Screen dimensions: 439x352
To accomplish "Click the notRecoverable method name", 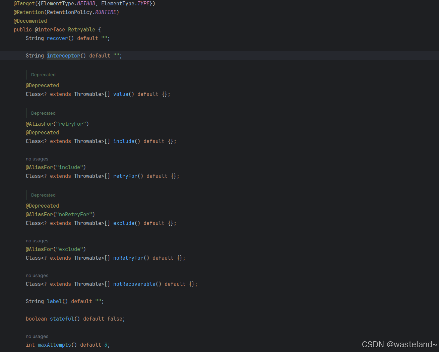I will click(x=134, y=284).
